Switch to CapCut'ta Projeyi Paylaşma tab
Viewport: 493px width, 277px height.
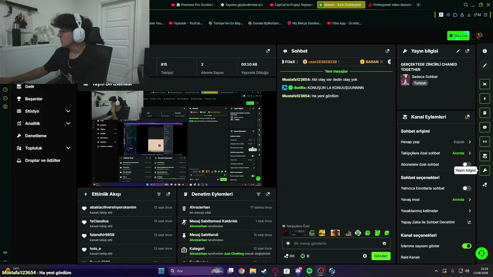tap(292, 5)
